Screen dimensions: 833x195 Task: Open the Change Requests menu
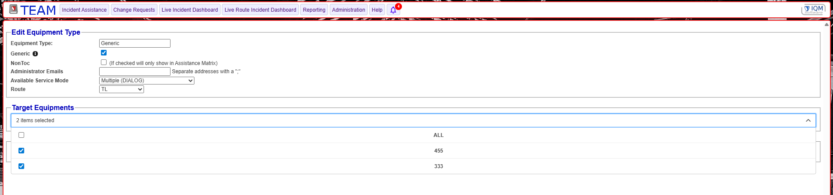click(134, 10)
